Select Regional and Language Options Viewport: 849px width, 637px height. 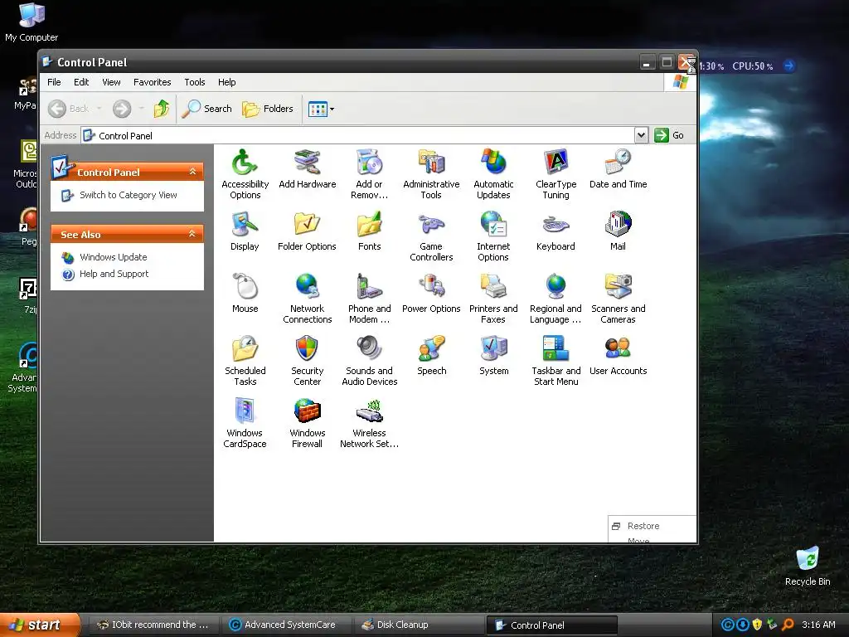point(555,298)
